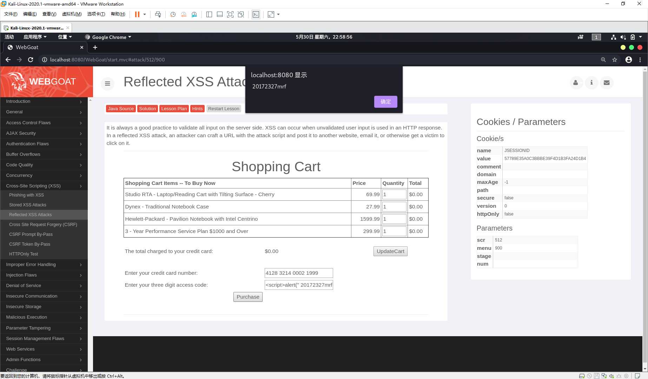The width and height of the screenshot is (648, 379).
Task: Click the Lesson Plan button
Action: click(x=174, y=109)
